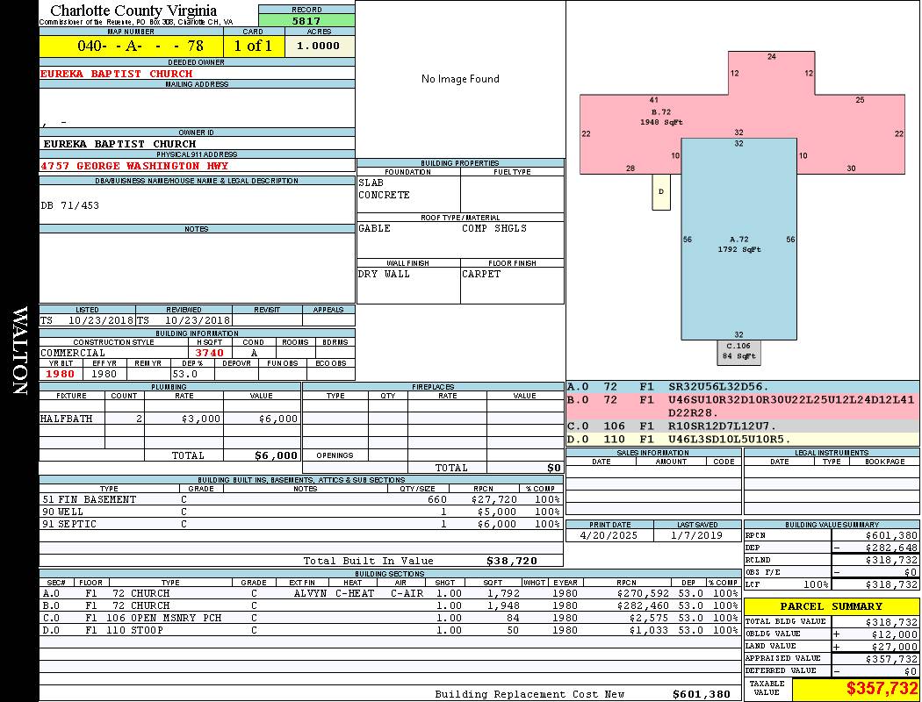
Task: Click the No Image Found placeholder
Action: [460, 79]
